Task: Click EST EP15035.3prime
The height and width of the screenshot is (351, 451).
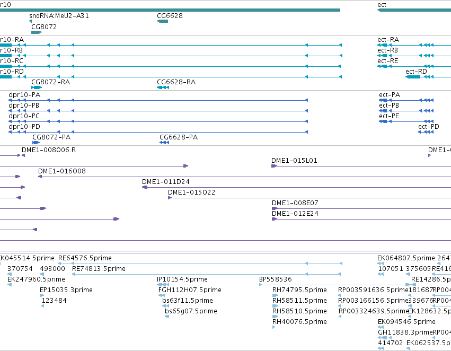Action: pyautogui.click(x=66, y=291)
